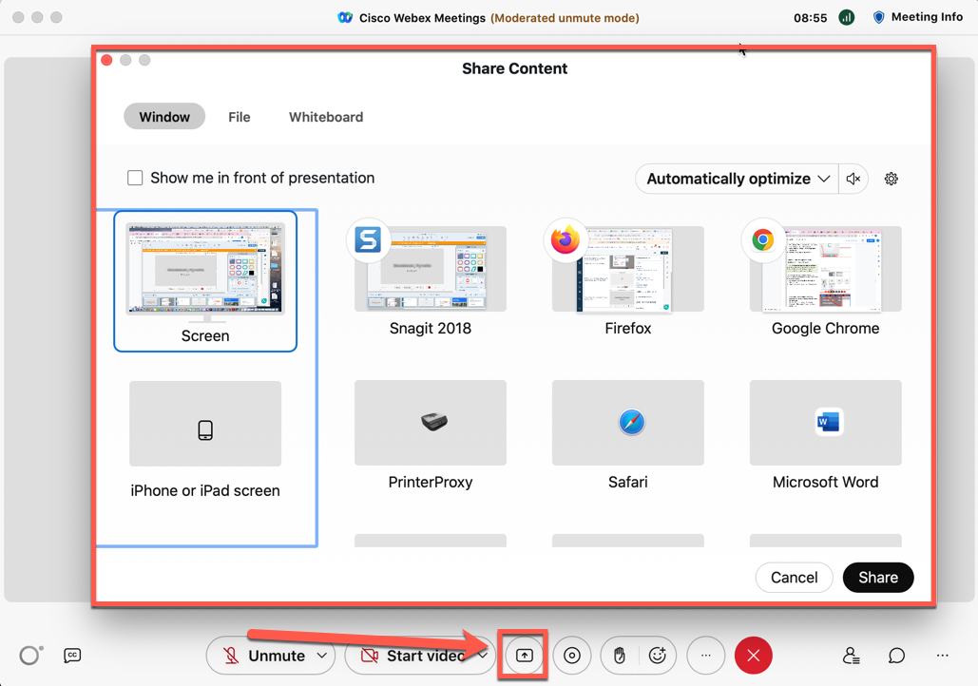Click the Google Chrome label text
This screenshot has height=686, width=978.
pyautogui.click(x=826, y=328)
